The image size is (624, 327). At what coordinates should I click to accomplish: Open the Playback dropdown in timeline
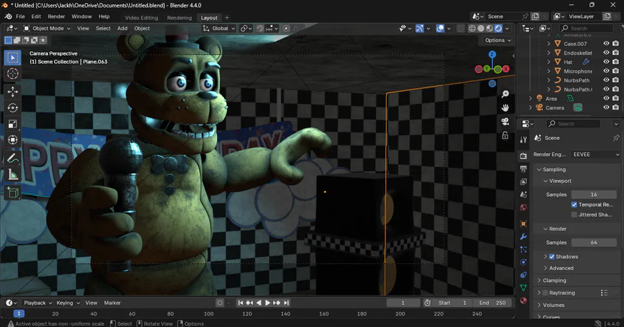coord(38,303)
